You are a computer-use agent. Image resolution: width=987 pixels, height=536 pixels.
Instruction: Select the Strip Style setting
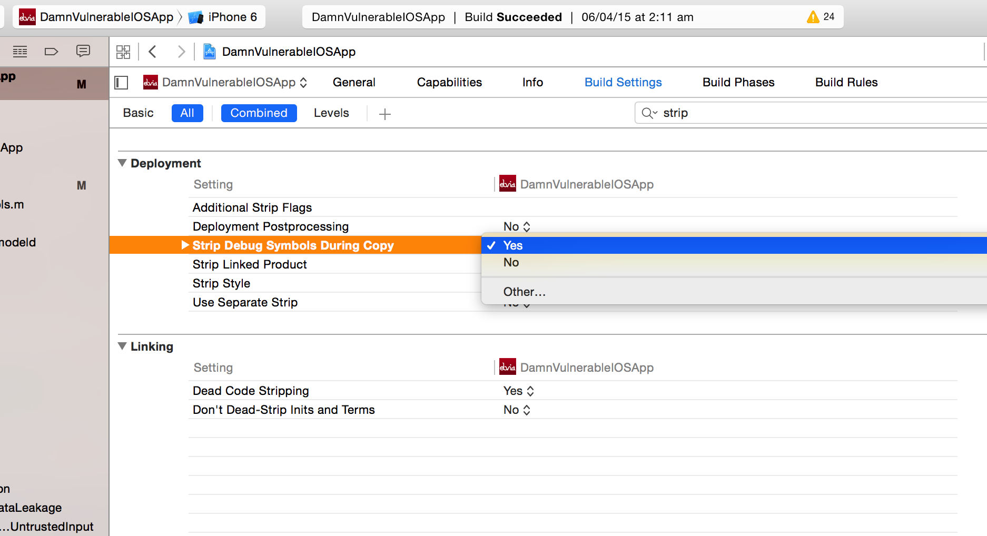point(221,283)
